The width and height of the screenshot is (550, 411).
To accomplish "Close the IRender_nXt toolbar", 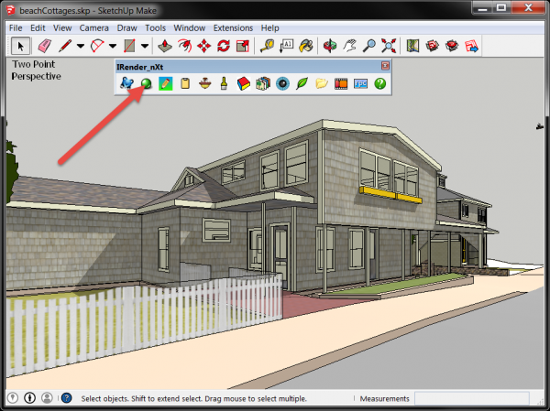I will pos(385,67).
